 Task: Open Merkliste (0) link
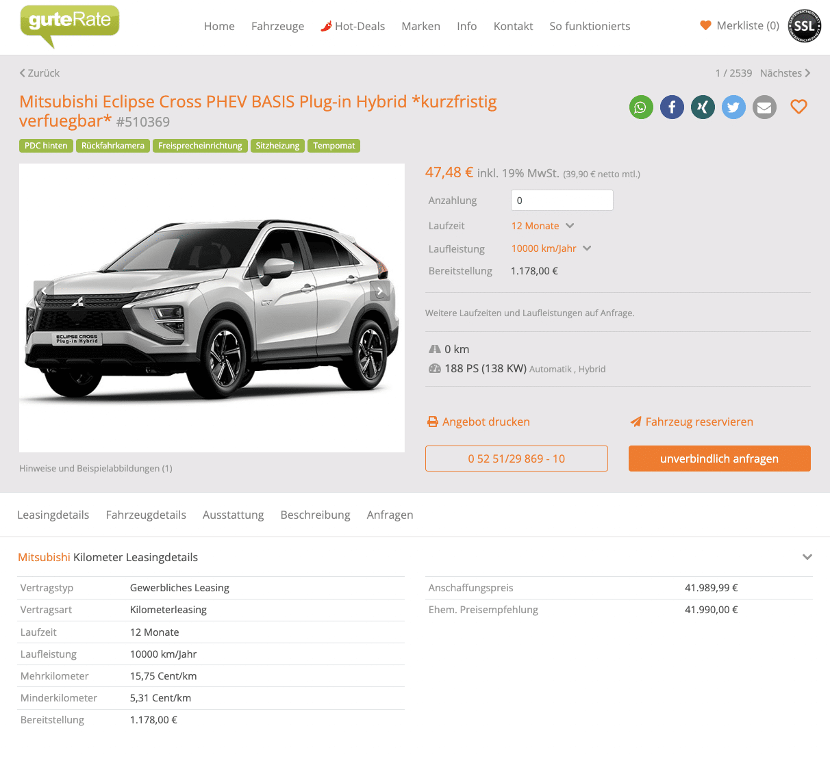click(x=748, y=25)
